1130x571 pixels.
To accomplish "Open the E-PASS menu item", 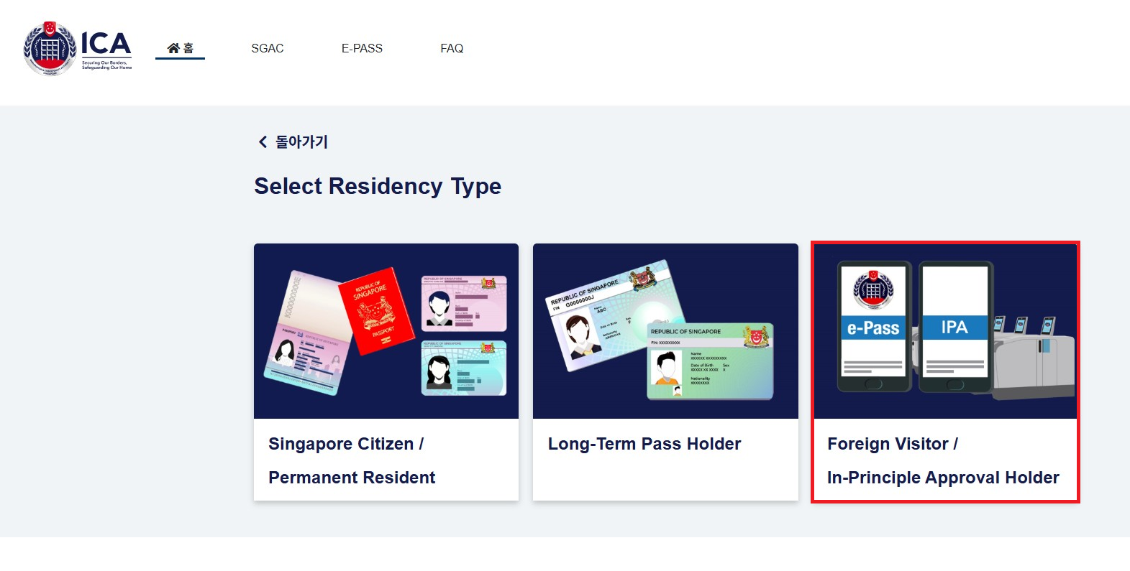I will point(362,48).
